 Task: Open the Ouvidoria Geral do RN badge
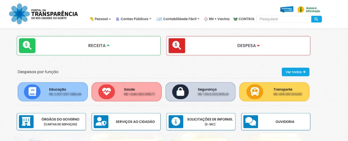[x=287, y=10]
